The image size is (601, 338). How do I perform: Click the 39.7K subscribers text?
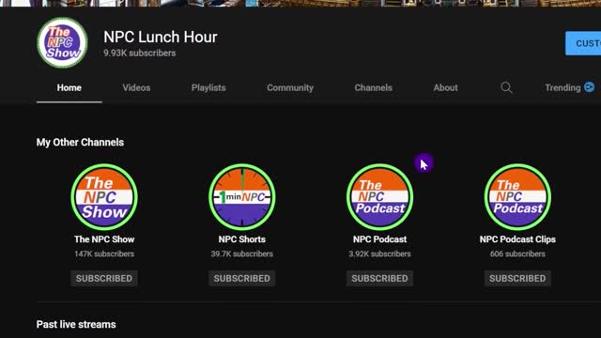point(242,253)
